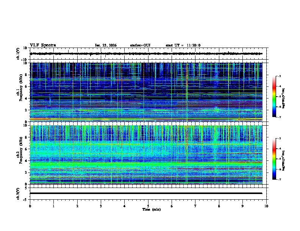Click the -3 label on ch.1 color bar

(x=279, y=76)
